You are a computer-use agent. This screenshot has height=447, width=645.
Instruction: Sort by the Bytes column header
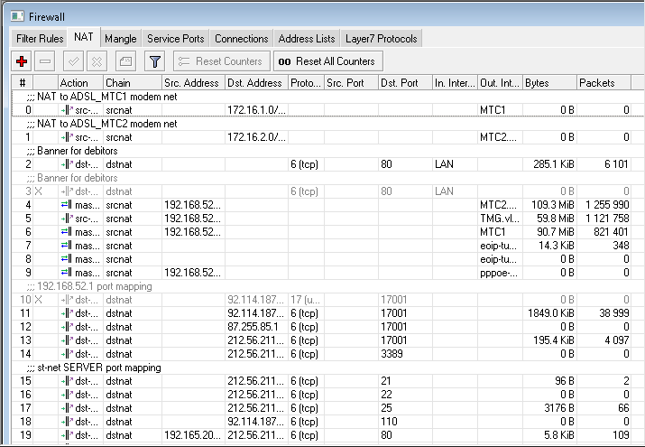(548, 83)
